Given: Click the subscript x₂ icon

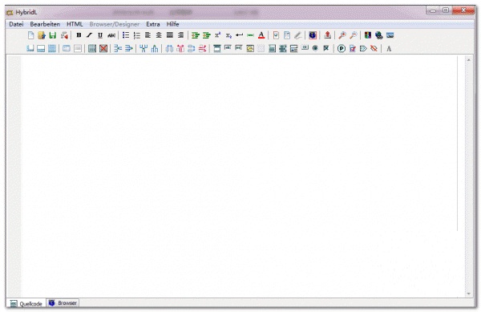Looking at the screenshot, I should 228,35.
